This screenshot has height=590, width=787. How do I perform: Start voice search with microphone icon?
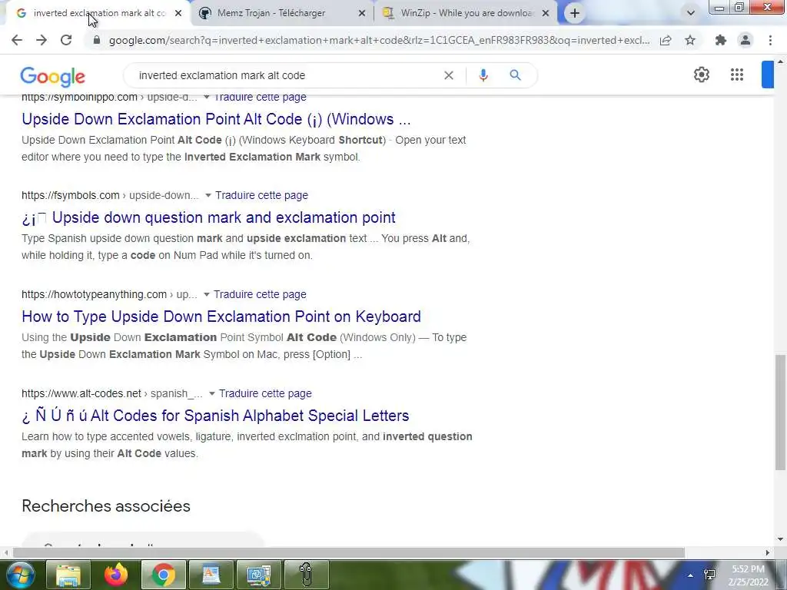[483, 75]
